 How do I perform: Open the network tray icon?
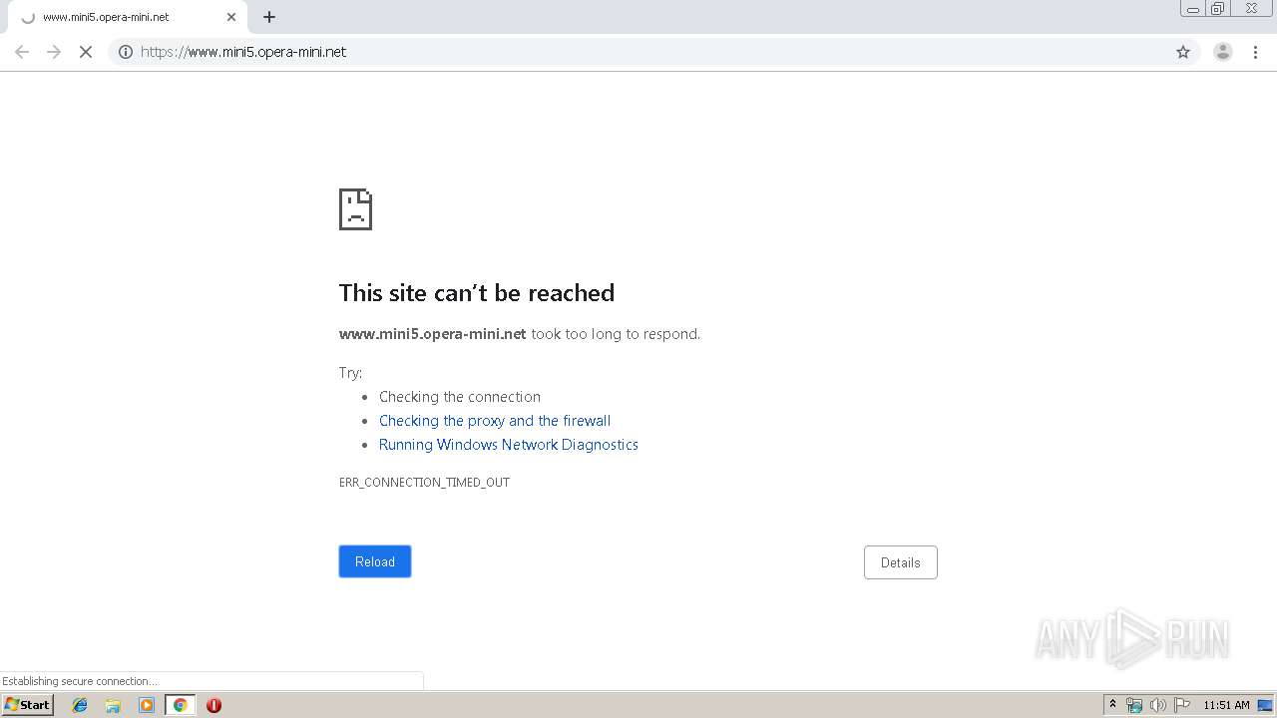1134,705
